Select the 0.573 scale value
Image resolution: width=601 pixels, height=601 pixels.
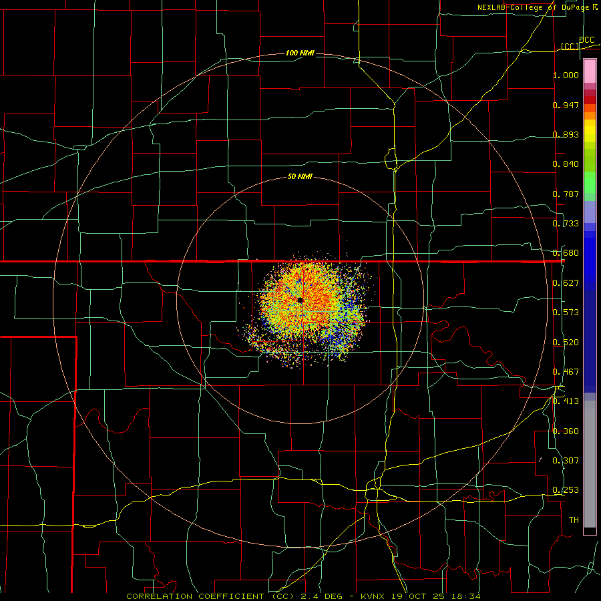[x=566, y=313]
